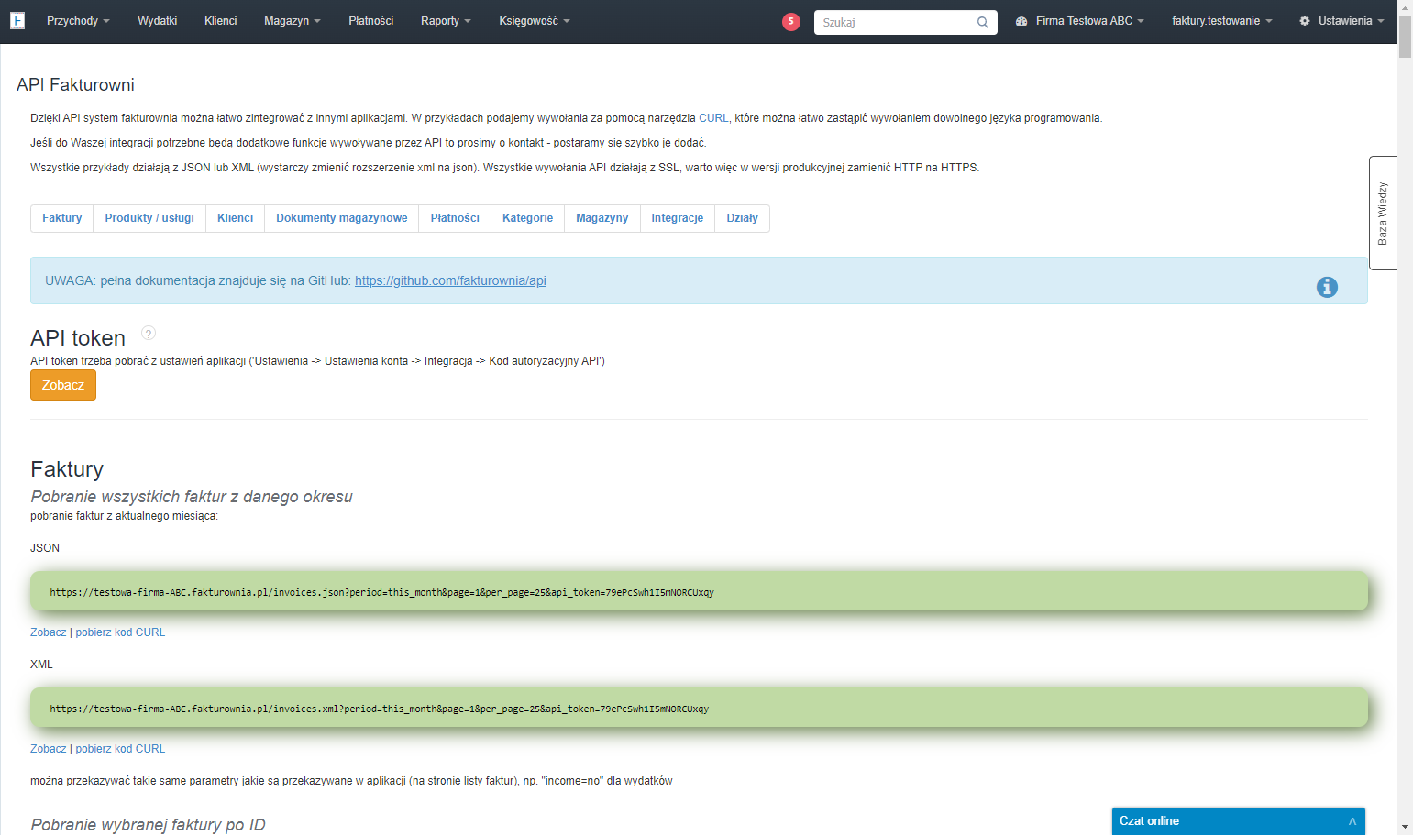Click the scrollbar down arrow
Screen dimensions: 1413x835
(x=1405, y=827)
